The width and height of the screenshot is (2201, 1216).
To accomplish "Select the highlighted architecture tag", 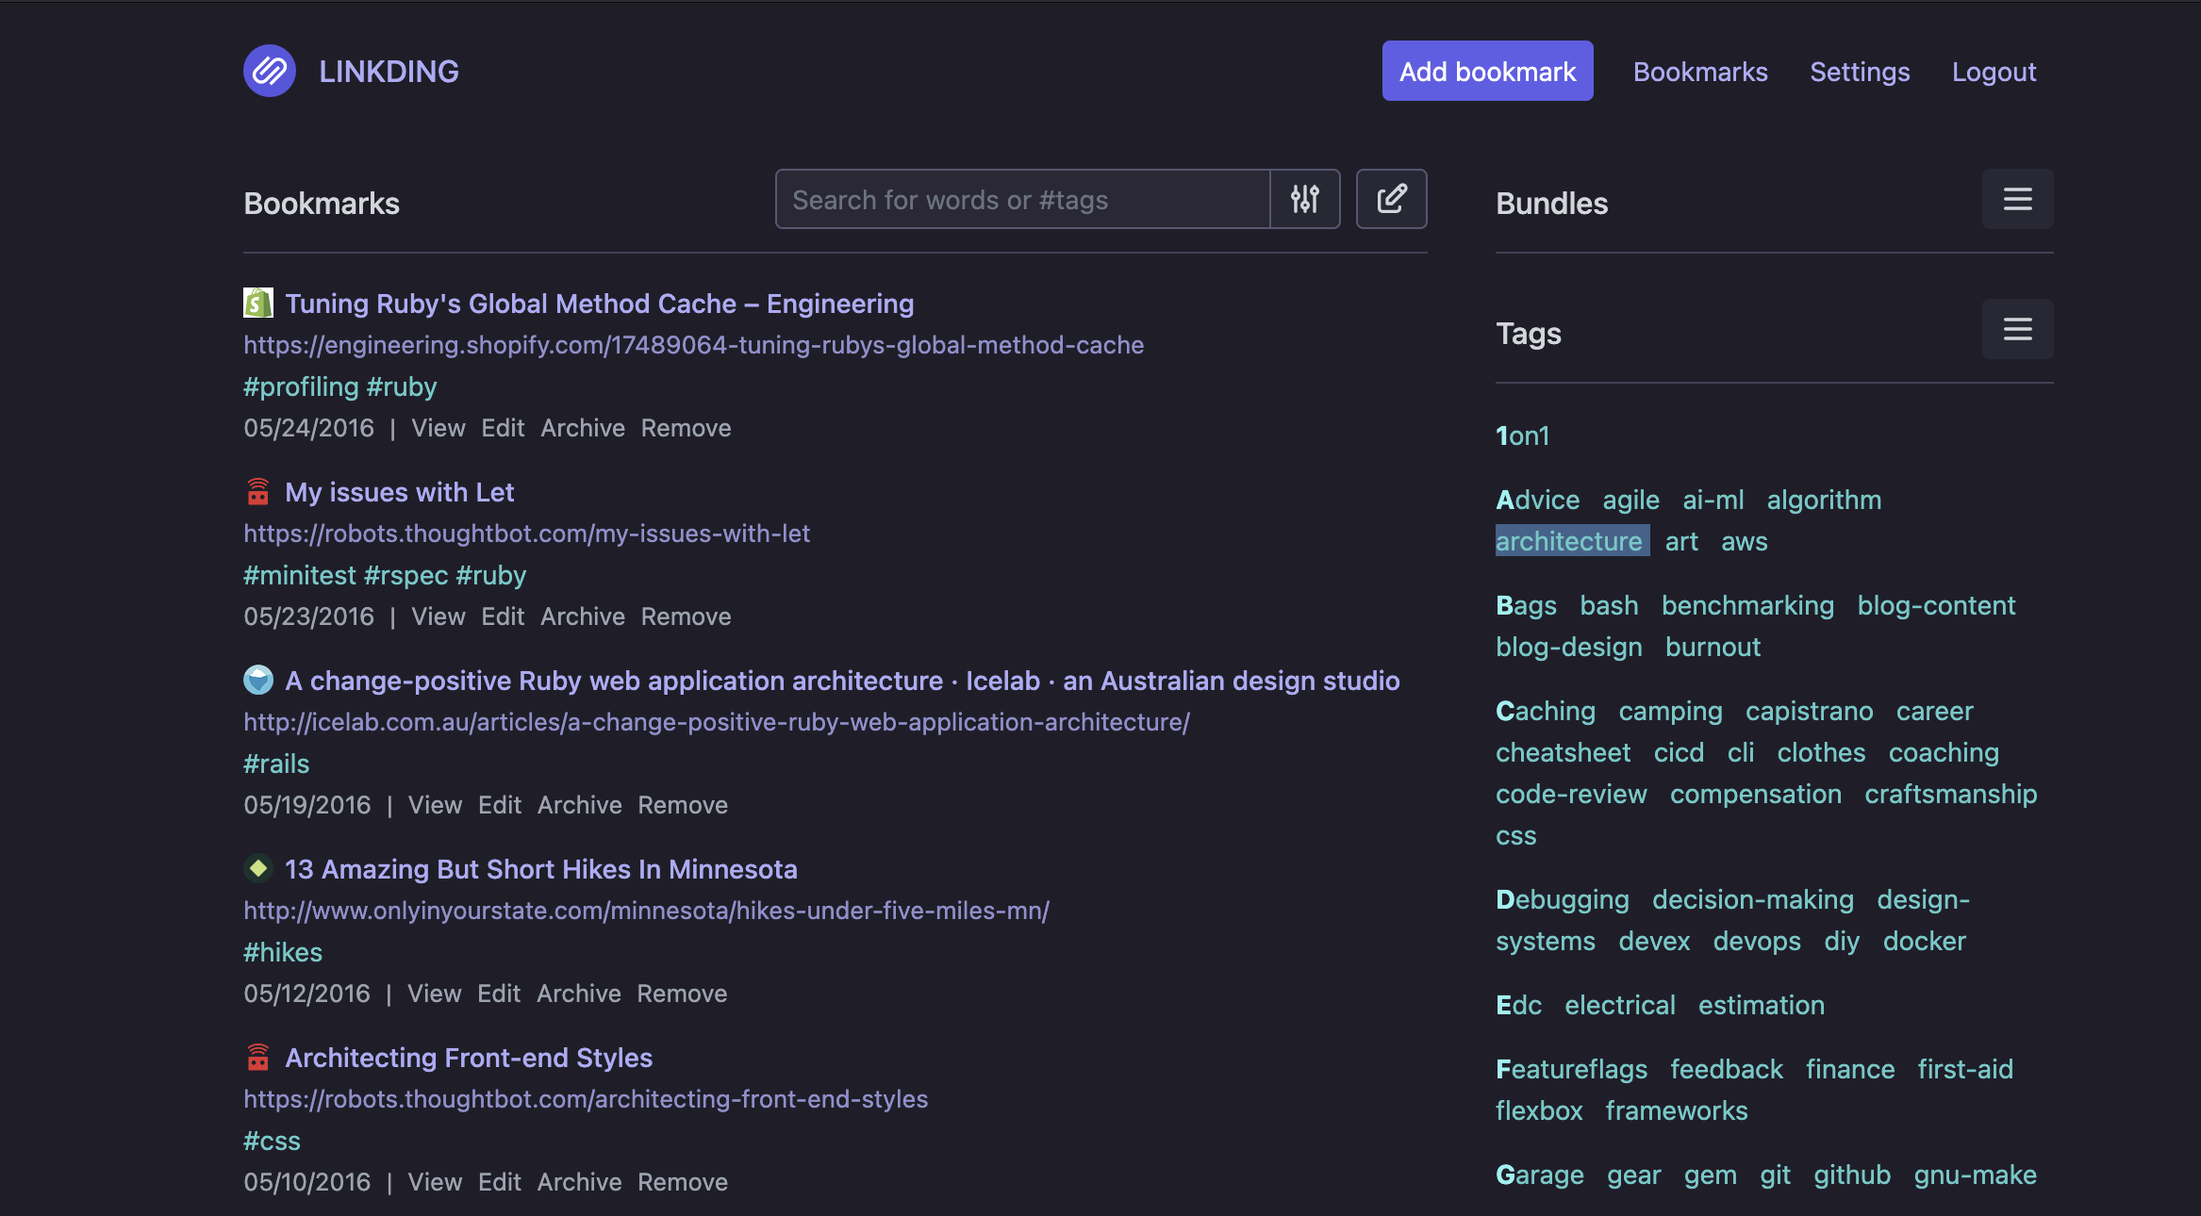I will coord(1569,541).
